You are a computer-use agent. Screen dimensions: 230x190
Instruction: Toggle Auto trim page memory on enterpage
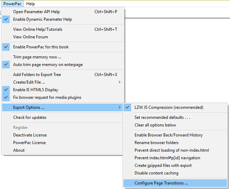click(x=63, y=65)
